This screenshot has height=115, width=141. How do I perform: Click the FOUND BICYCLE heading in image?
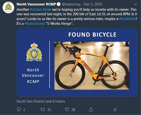[x=92, y=35]
